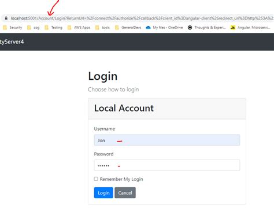The width and height of the screenshot is (274, 215).
Task: Open the My files - OneDrive bookmark
Action: click(x=164, y=28)
